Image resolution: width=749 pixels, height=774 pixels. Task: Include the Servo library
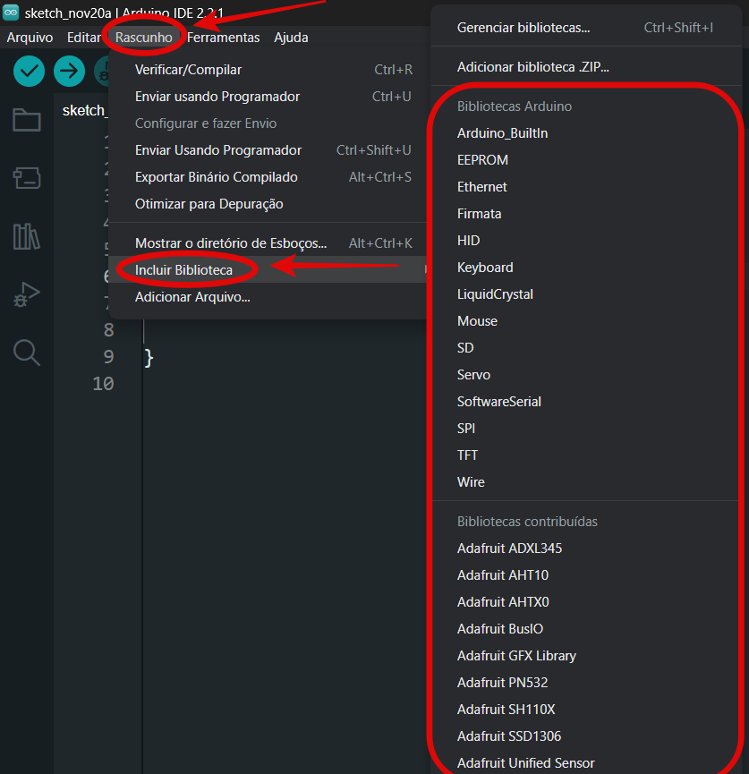click(x=473, y=375)
